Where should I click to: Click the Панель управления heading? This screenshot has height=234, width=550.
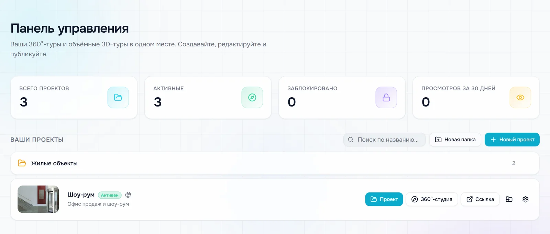click(69, 29)
